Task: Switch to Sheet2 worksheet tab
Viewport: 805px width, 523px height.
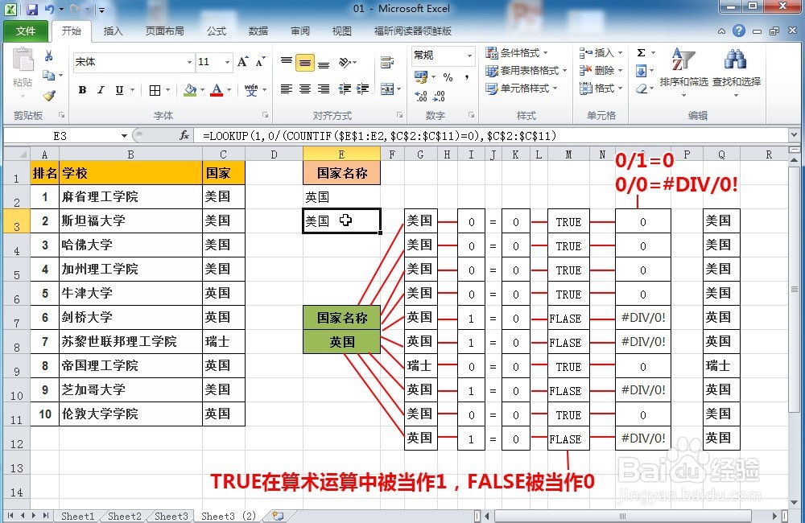Action: point(124,516)
